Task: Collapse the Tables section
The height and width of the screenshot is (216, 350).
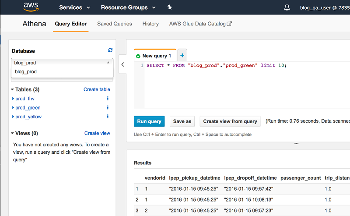Action: [13, 89]
